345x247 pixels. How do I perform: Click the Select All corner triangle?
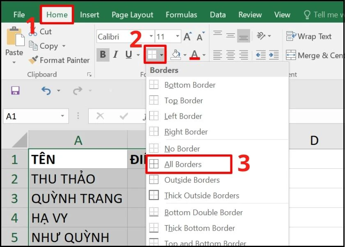click(x=20, y=140)
